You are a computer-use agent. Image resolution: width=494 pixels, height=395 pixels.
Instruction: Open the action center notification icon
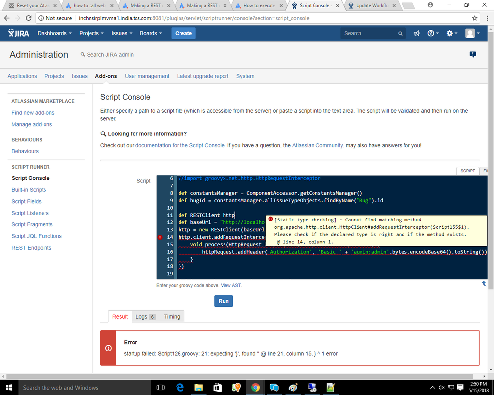click(x=460, y=387)
